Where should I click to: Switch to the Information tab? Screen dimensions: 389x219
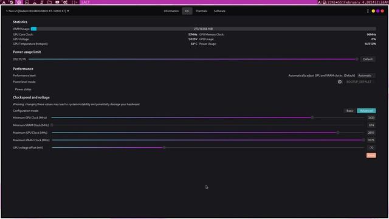[171, 11]
